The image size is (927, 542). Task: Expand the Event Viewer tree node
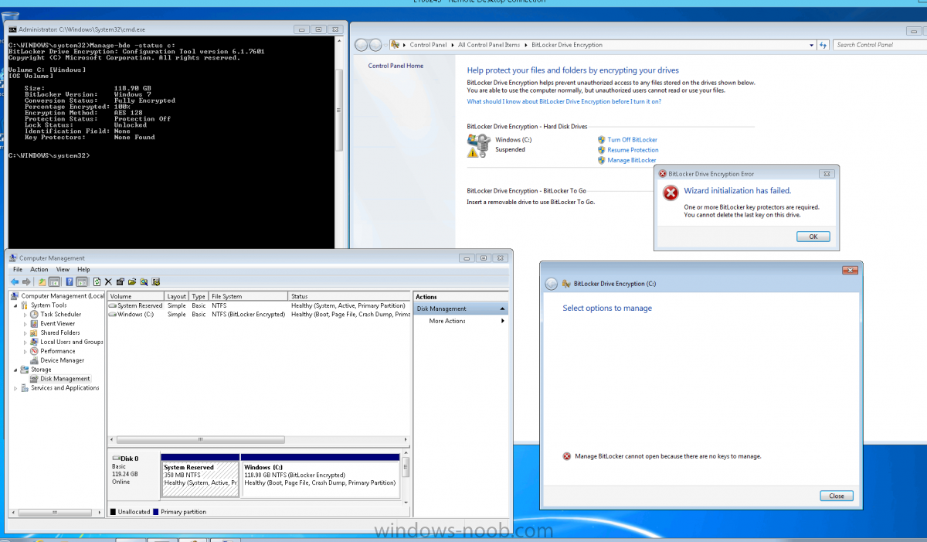[x=25, y=324]
